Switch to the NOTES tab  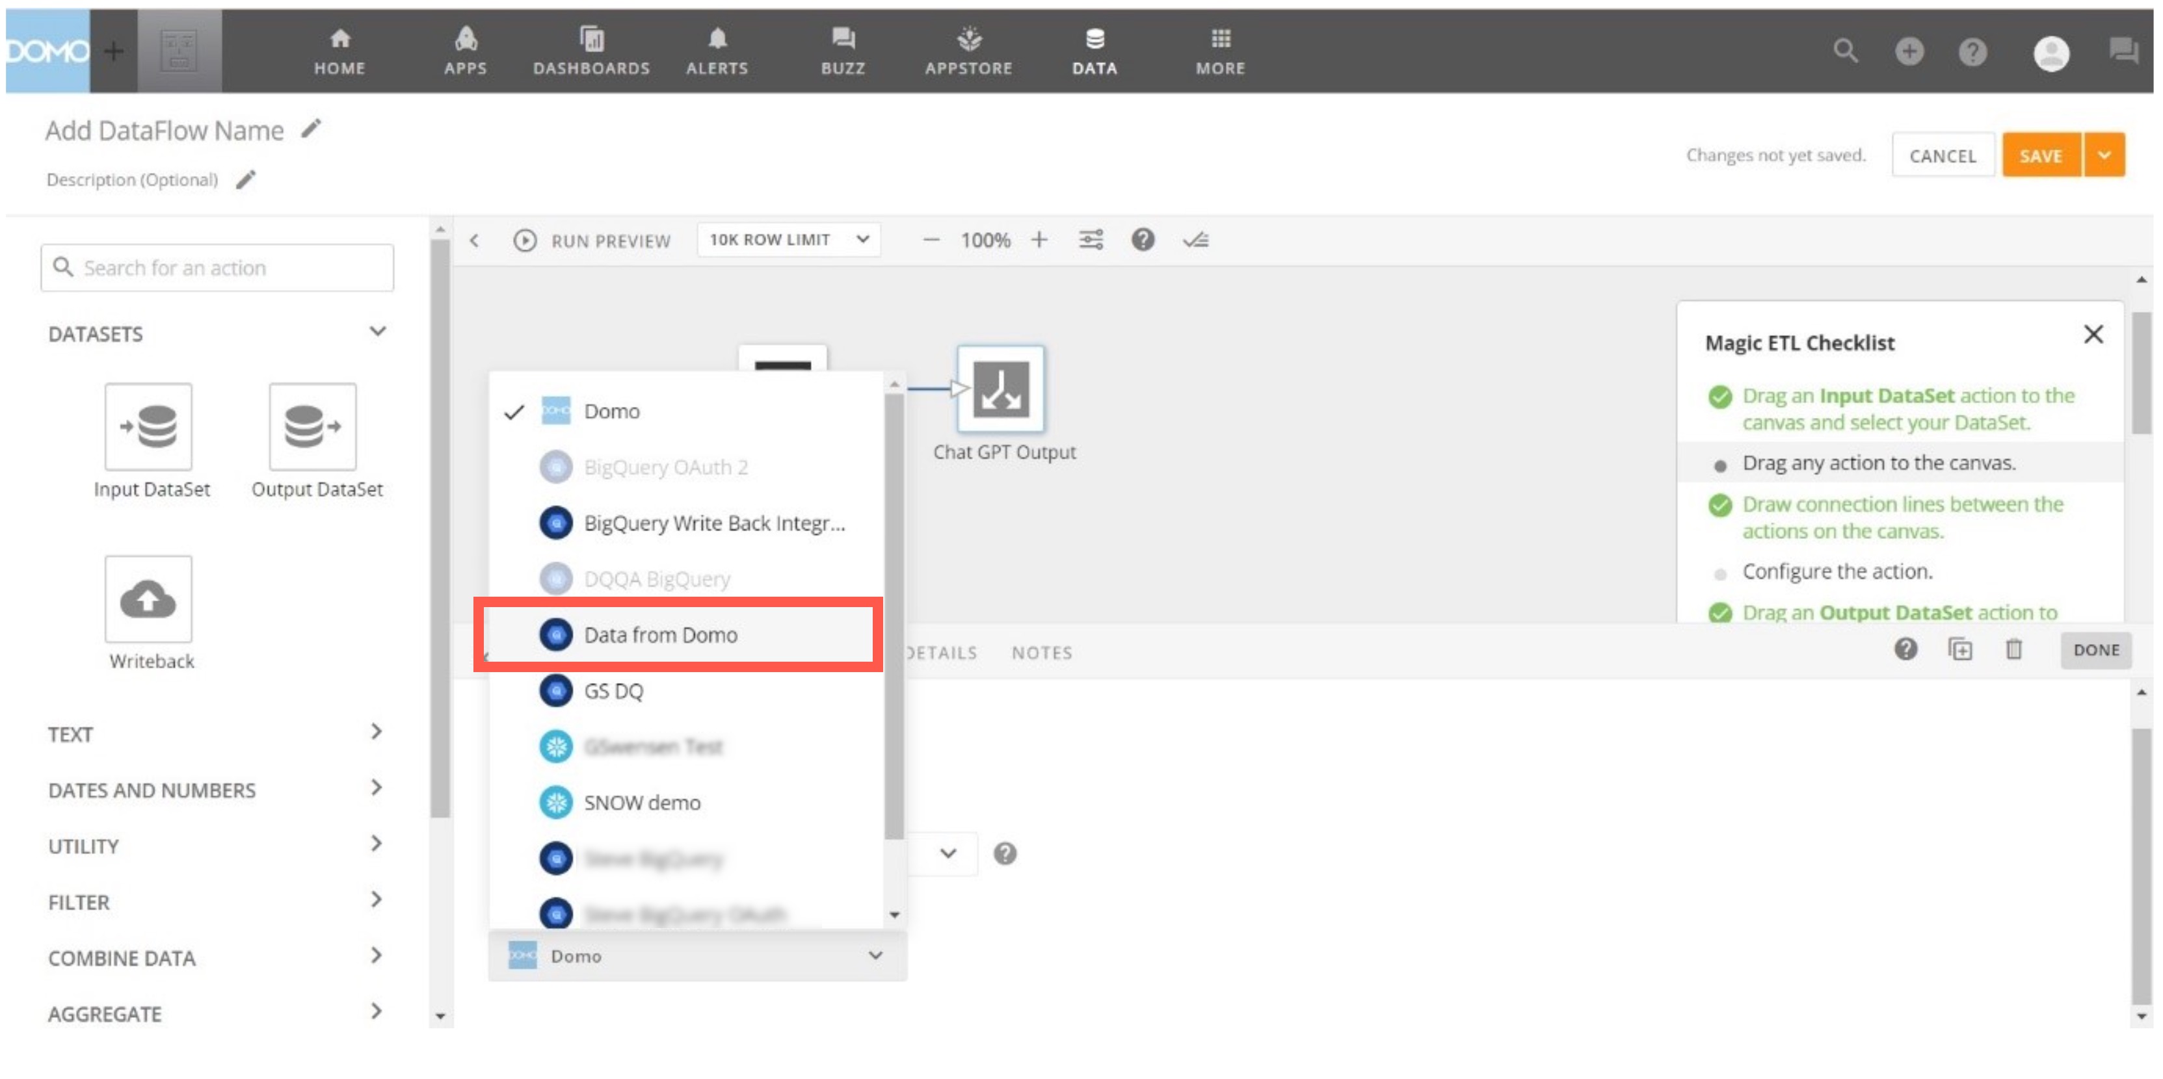1041,653
